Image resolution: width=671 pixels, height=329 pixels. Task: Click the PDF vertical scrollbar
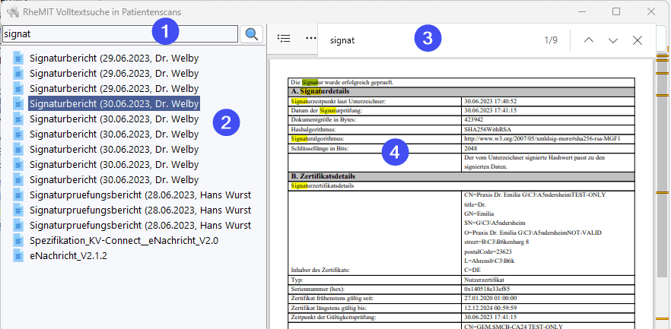[x=663, y=190]
